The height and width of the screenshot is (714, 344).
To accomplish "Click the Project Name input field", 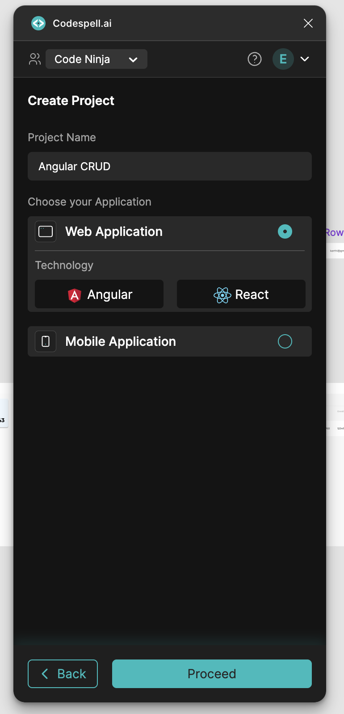I will tap(170, 166).
